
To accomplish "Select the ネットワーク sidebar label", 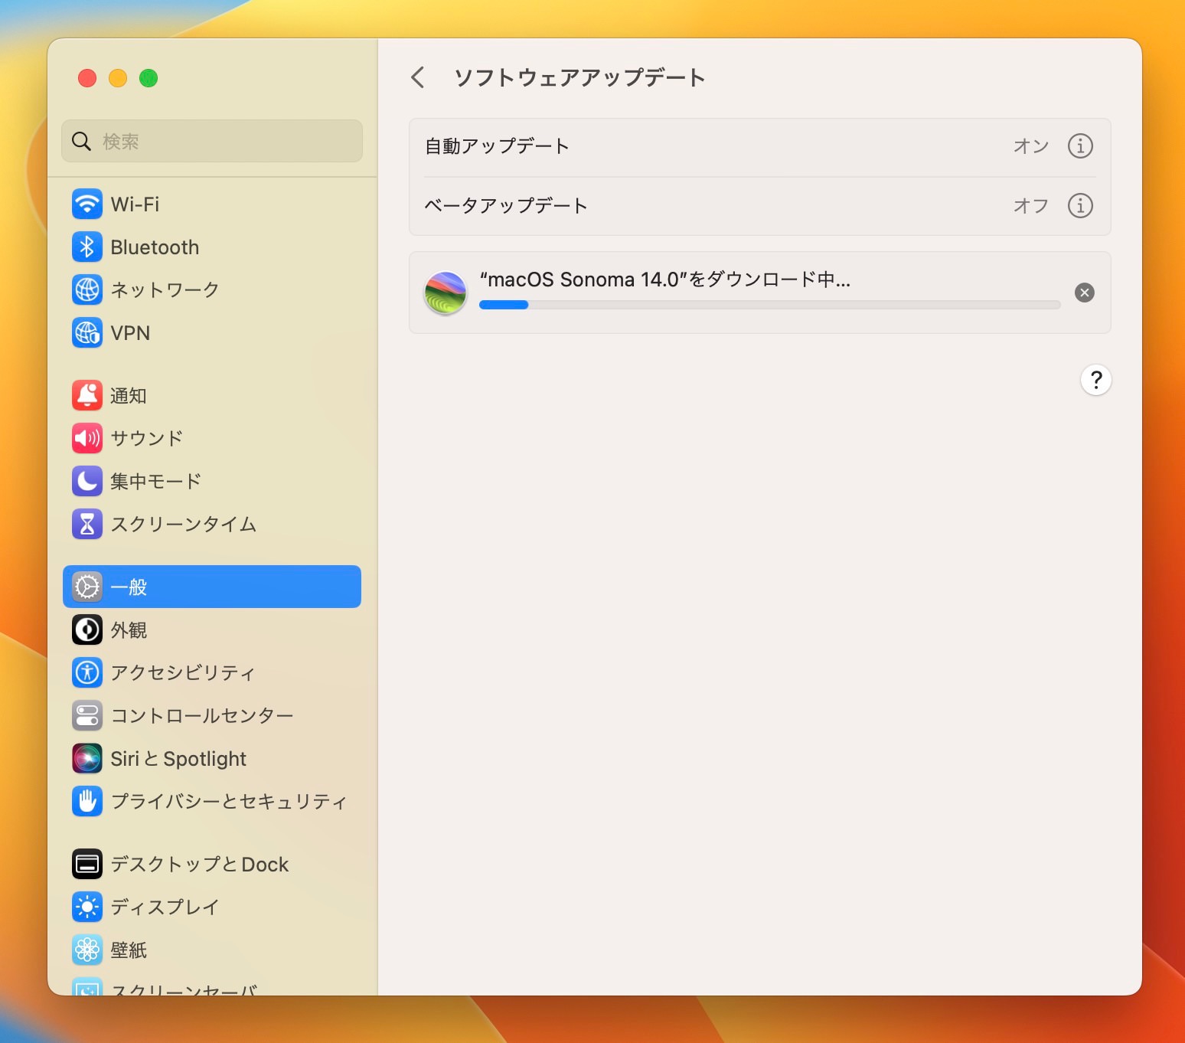I will [x=165, y=289].
